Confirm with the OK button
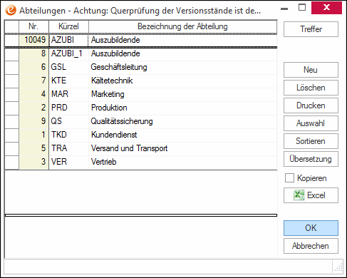The height and width of the screenshot is (278, 347). pyautogui.click(x=311, y=228)
